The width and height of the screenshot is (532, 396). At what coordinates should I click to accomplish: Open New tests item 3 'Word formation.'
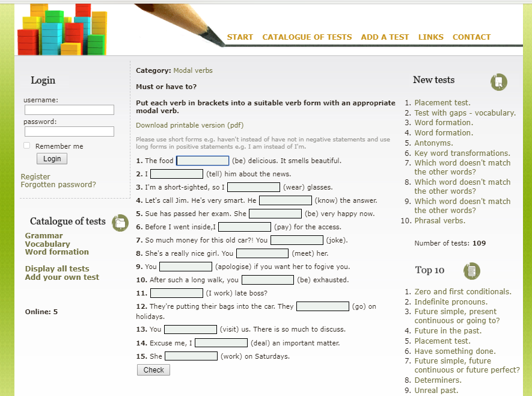(444, 123)
